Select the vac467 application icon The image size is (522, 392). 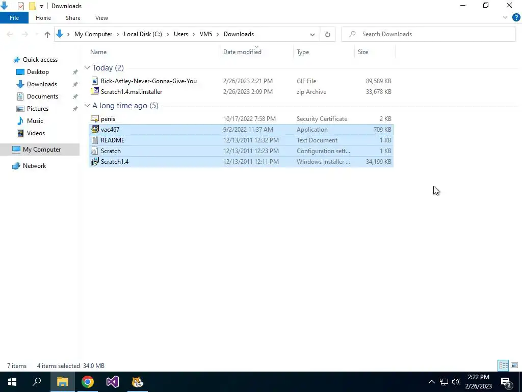pyautogui.click(x=95, y=129)
